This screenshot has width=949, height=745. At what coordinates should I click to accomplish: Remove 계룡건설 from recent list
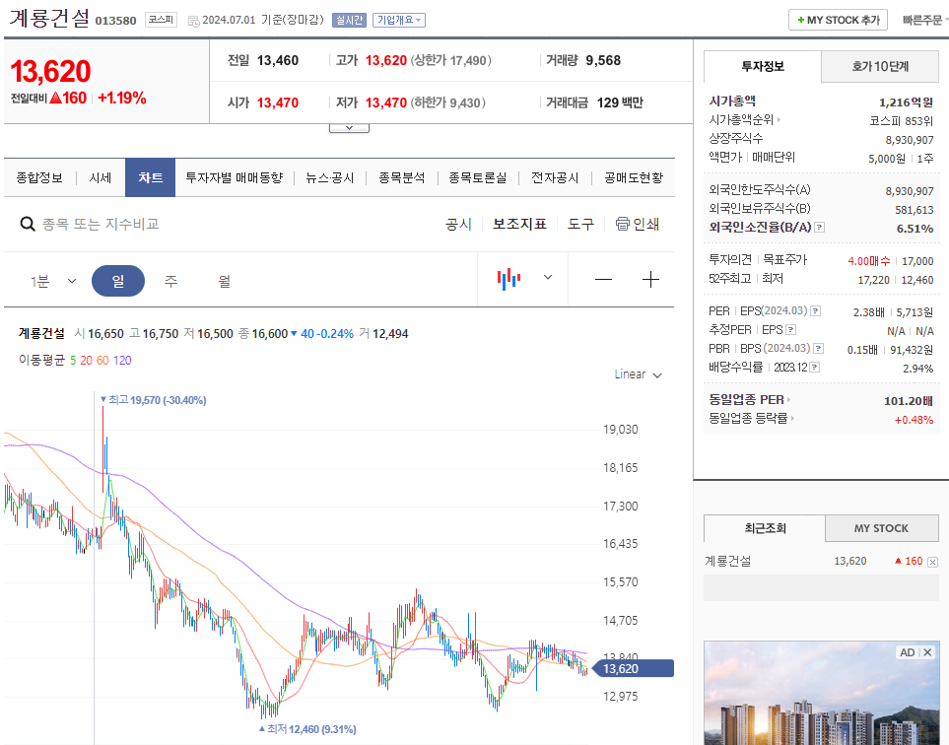click(x=932, y=562)
